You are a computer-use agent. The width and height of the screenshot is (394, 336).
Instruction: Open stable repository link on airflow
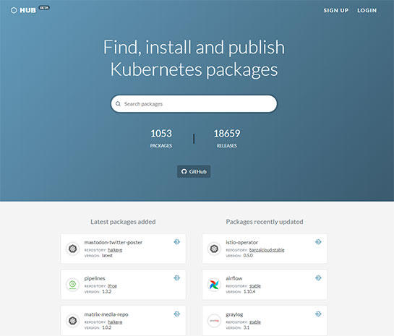(255, 285)
